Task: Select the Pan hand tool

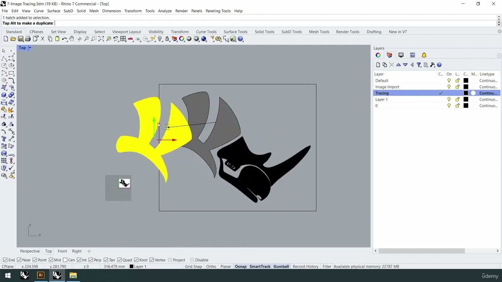Action: (x=72, y=39)
